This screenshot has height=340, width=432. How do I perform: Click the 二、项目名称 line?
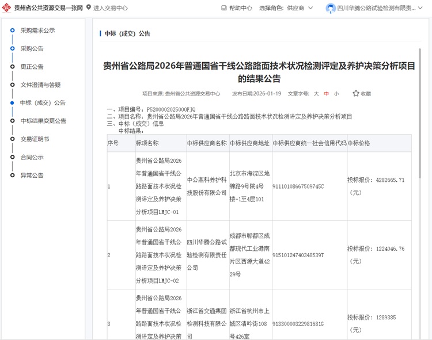[x=229, y=117]
